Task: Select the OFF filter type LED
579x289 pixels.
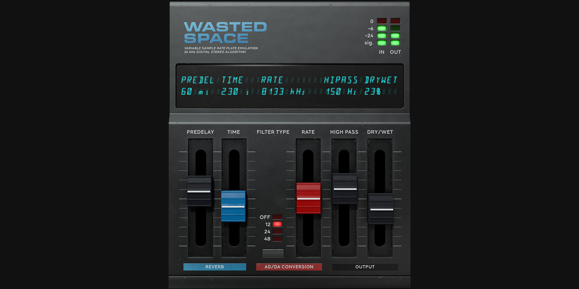Action: [277, 217]
